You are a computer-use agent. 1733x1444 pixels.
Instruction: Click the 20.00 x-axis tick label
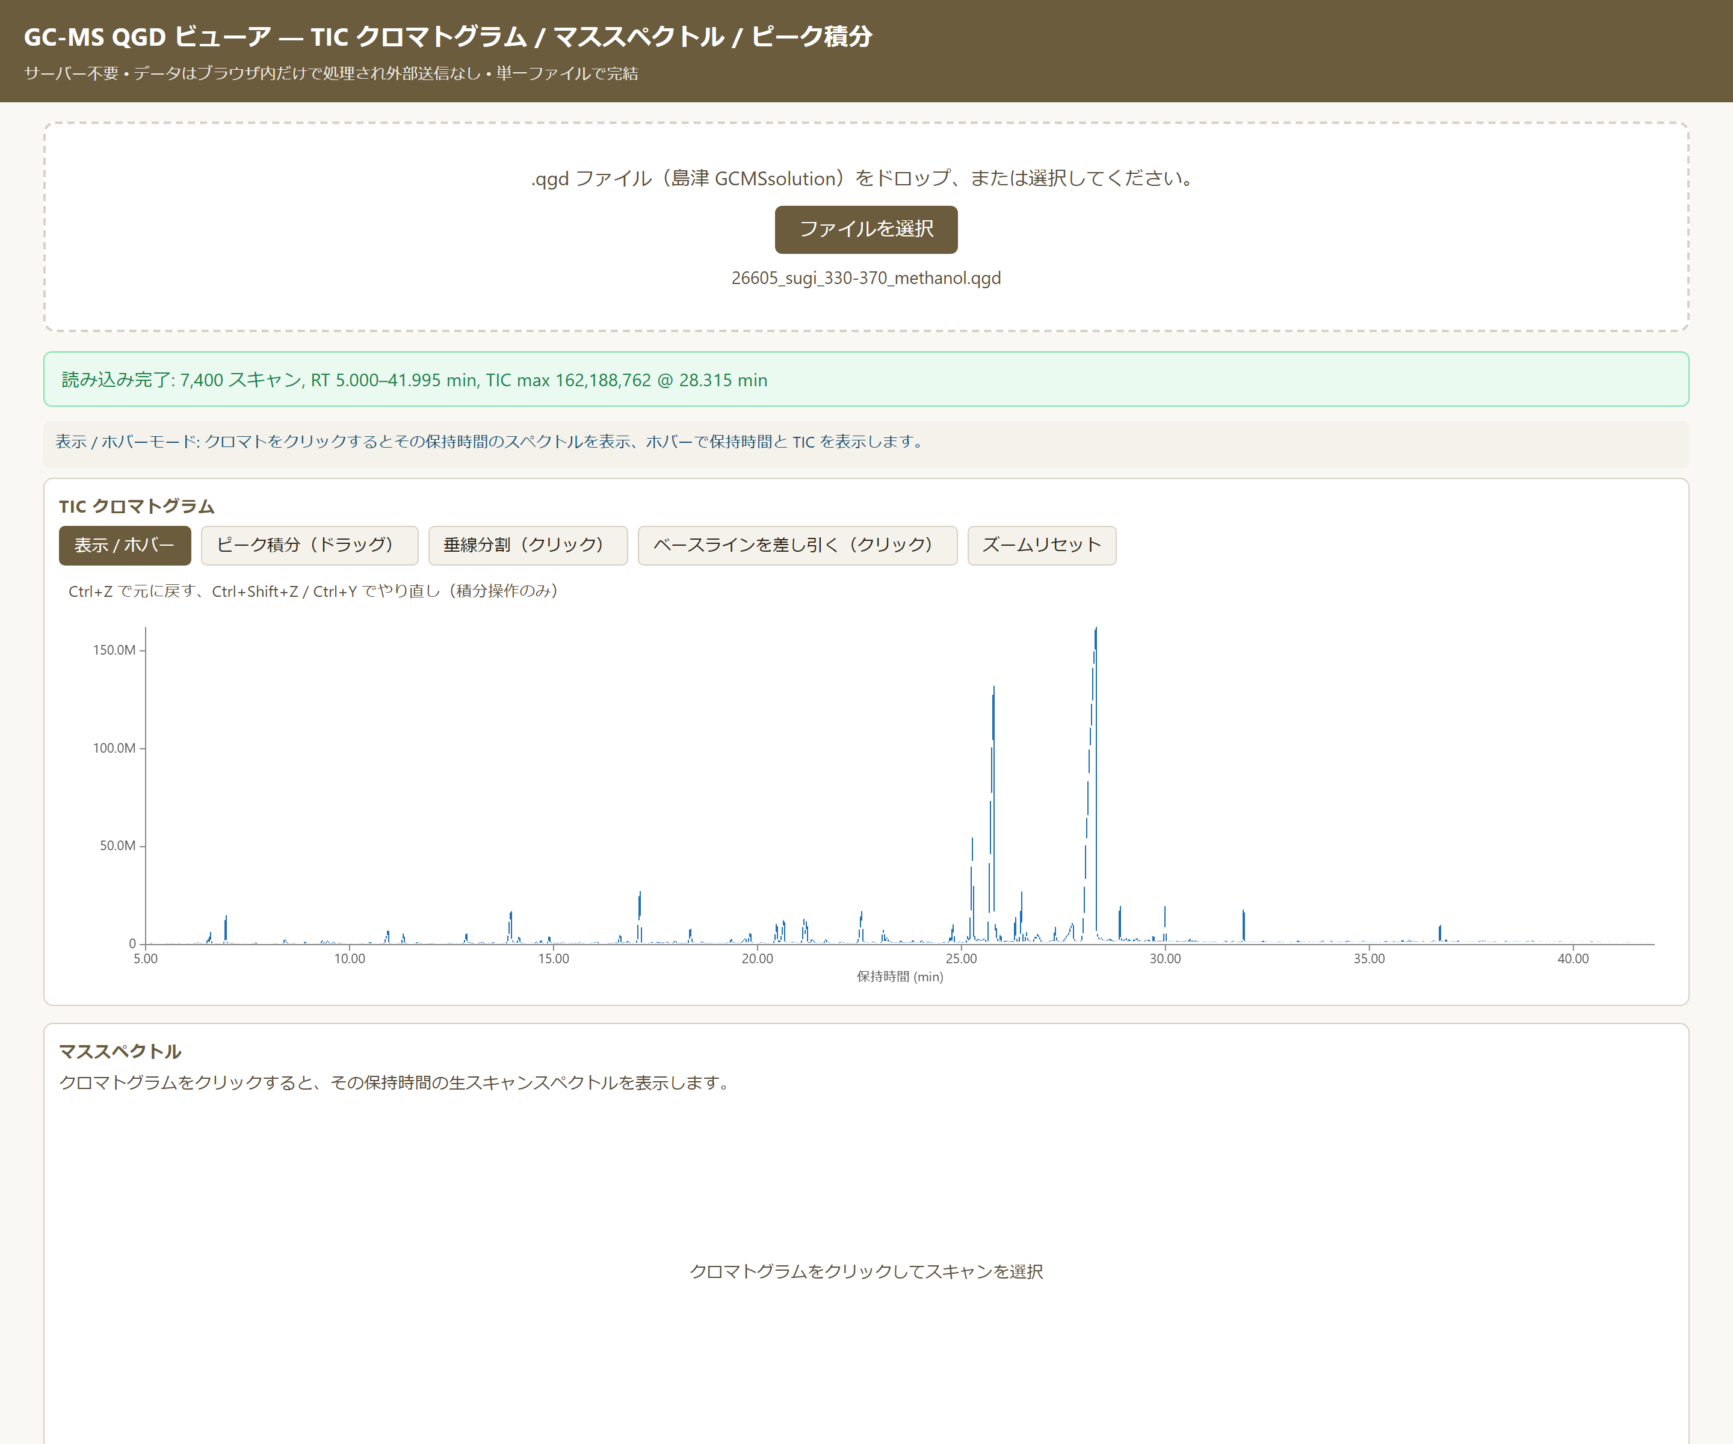[x=757, y=959]
